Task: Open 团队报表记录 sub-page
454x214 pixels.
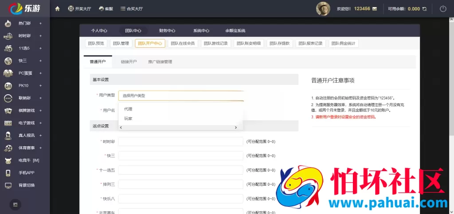Action: point(311,44)
